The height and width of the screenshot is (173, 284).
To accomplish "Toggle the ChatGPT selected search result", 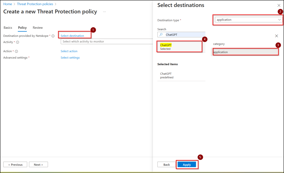I will (x=180, y=47).
